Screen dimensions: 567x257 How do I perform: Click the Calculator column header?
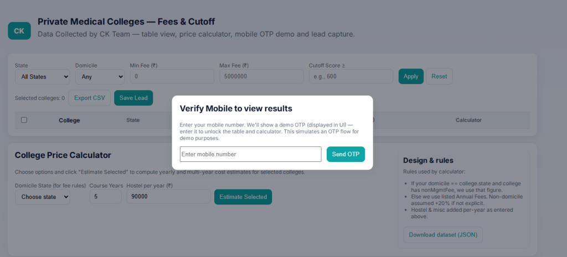click(468, 120)
